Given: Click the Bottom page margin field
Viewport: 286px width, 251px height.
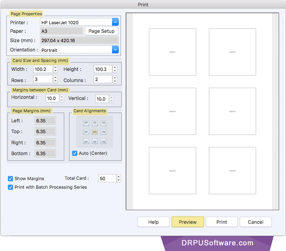Looking at the screenshot, I should click(45, 154).
